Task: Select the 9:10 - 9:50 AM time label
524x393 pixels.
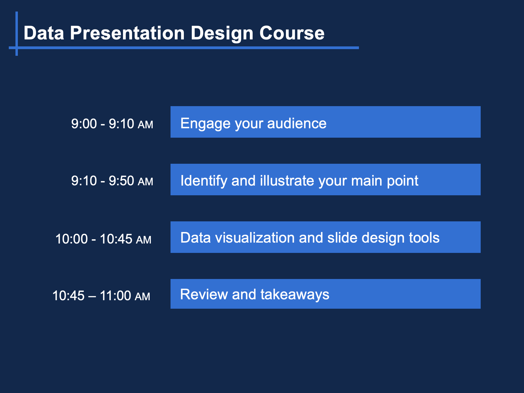Action: click(x=112, y=181)
